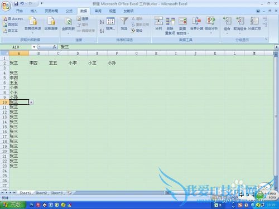Viewport: 279px width, 209px height.
Task: Click 分类汇总 subtotal button
Action: (x=254, y=23)
